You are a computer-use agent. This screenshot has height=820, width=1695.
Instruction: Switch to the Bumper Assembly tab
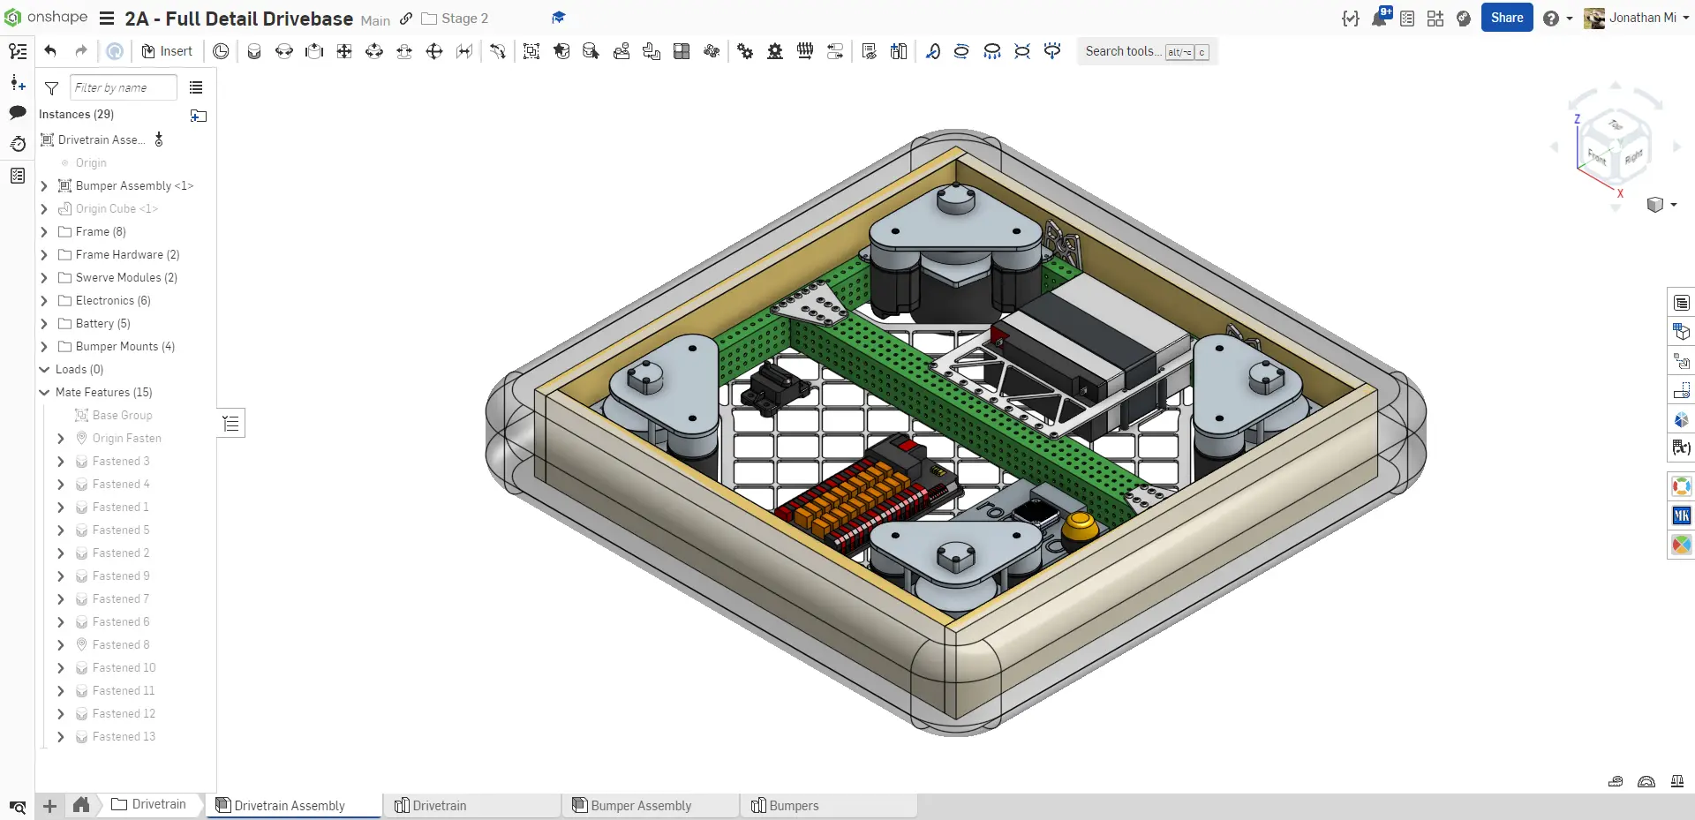[x=641, y=805]
